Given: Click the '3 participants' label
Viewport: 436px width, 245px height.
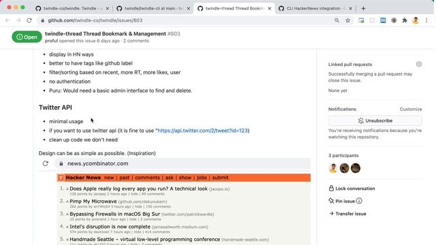Looking at the screenshot, I should click(x=343, y=156).
